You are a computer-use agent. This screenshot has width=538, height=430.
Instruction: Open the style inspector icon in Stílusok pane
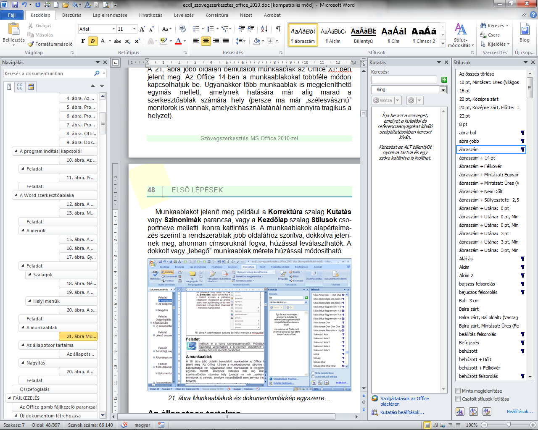473,412
